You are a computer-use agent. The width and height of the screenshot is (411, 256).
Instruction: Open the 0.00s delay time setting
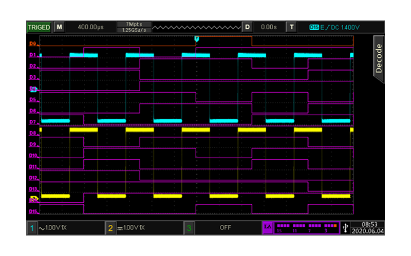[x=269, y=27]
